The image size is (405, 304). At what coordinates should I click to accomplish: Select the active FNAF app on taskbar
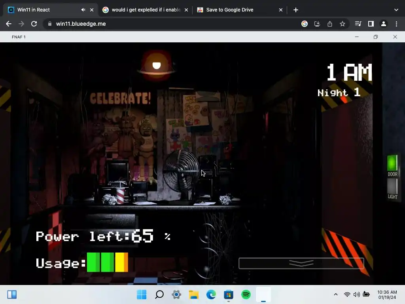tap(263, 294)
